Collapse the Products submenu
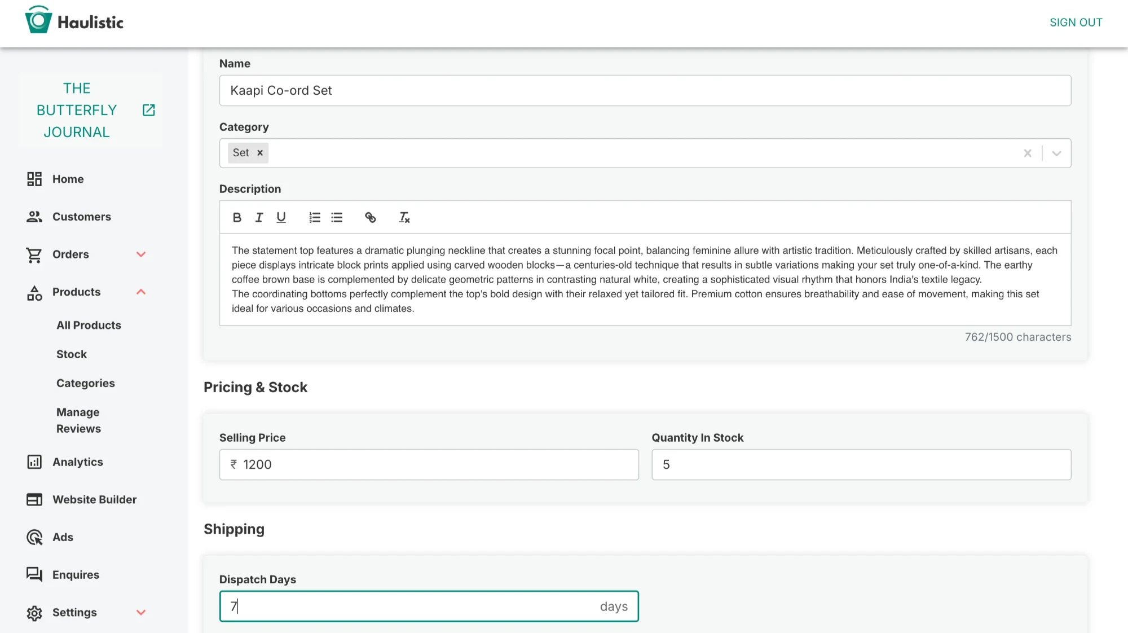Screen dimensions: 1128x633 click(x=141, y=292)
